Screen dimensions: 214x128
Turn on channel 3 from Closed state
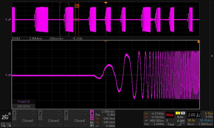(x=79, y=121)
